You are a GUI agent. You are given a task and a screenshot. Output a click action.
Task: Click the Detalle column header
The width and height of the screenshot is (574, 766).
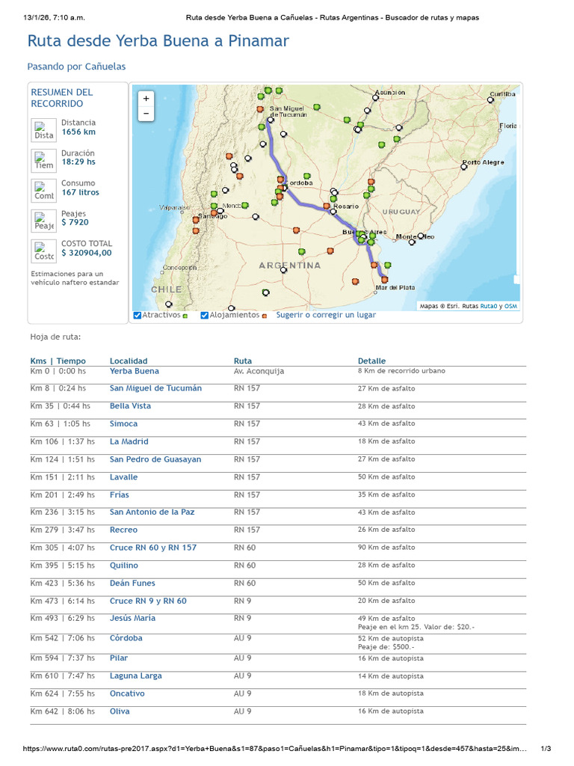[371, 361]
